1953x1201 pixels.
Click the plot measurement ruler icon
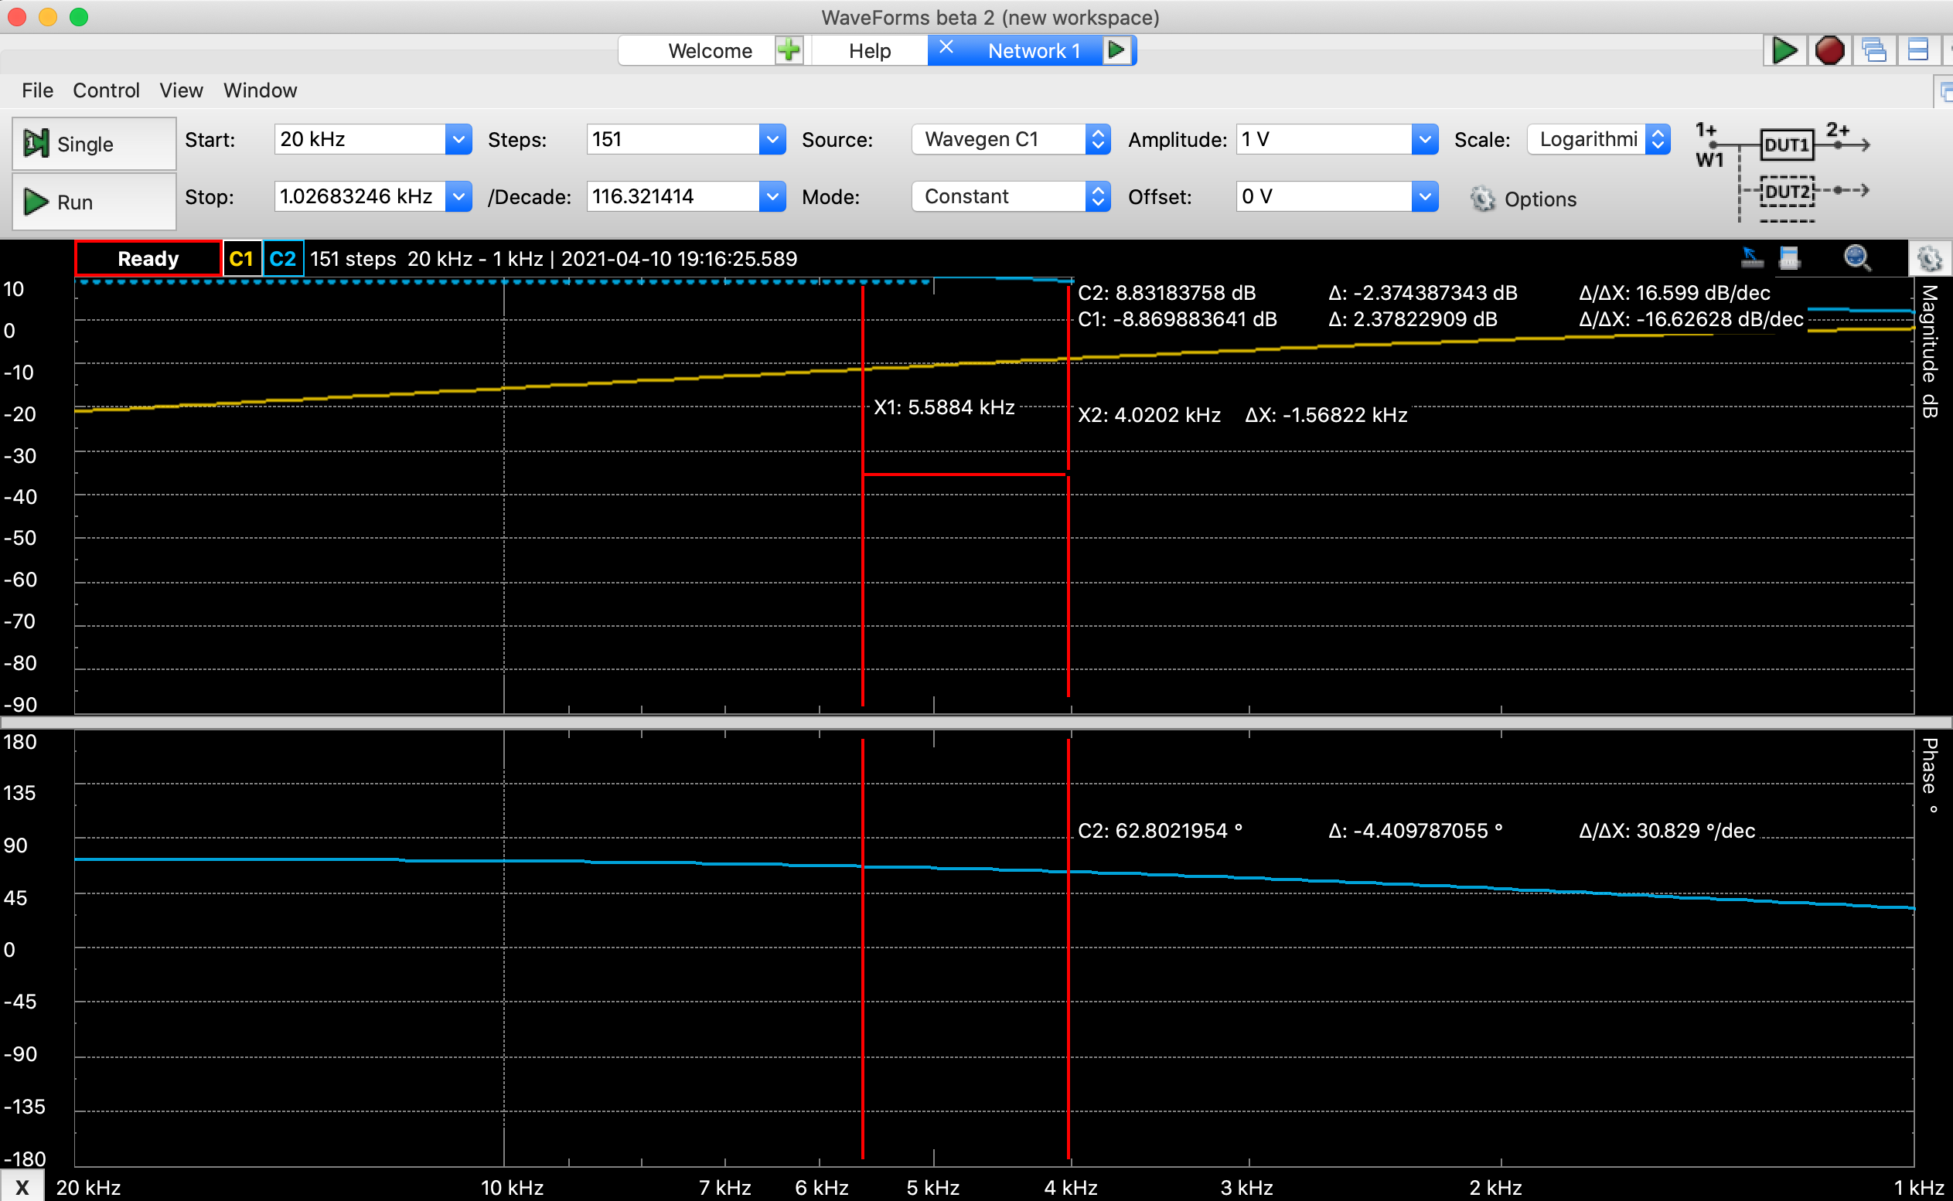click(x=1788, y=257)
